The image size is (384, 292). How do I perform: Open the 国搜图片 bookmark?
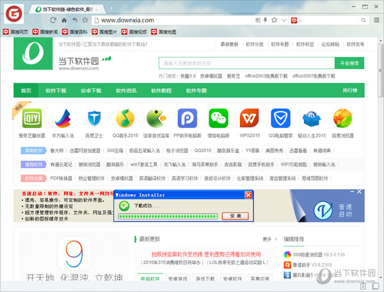click(x=104, y=32)
